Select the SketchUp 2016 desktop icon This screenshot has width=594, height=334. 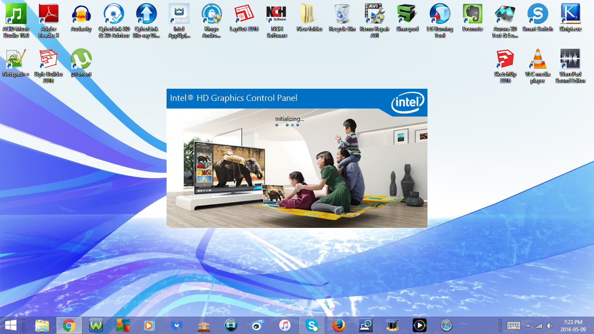click(x=505, y=66)
